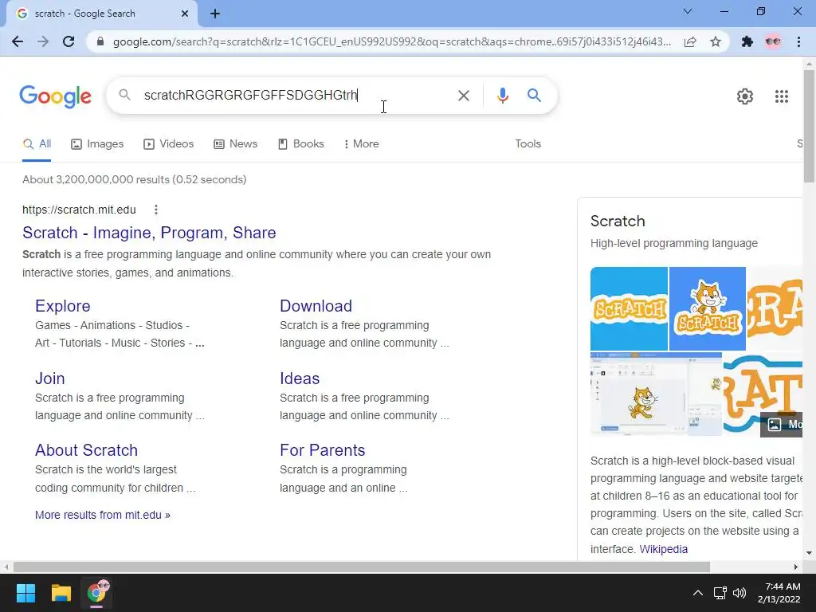The width and height of the screenshot is (816, 612).
Task: Go back to the previous page
Action: tap(18, 41)
